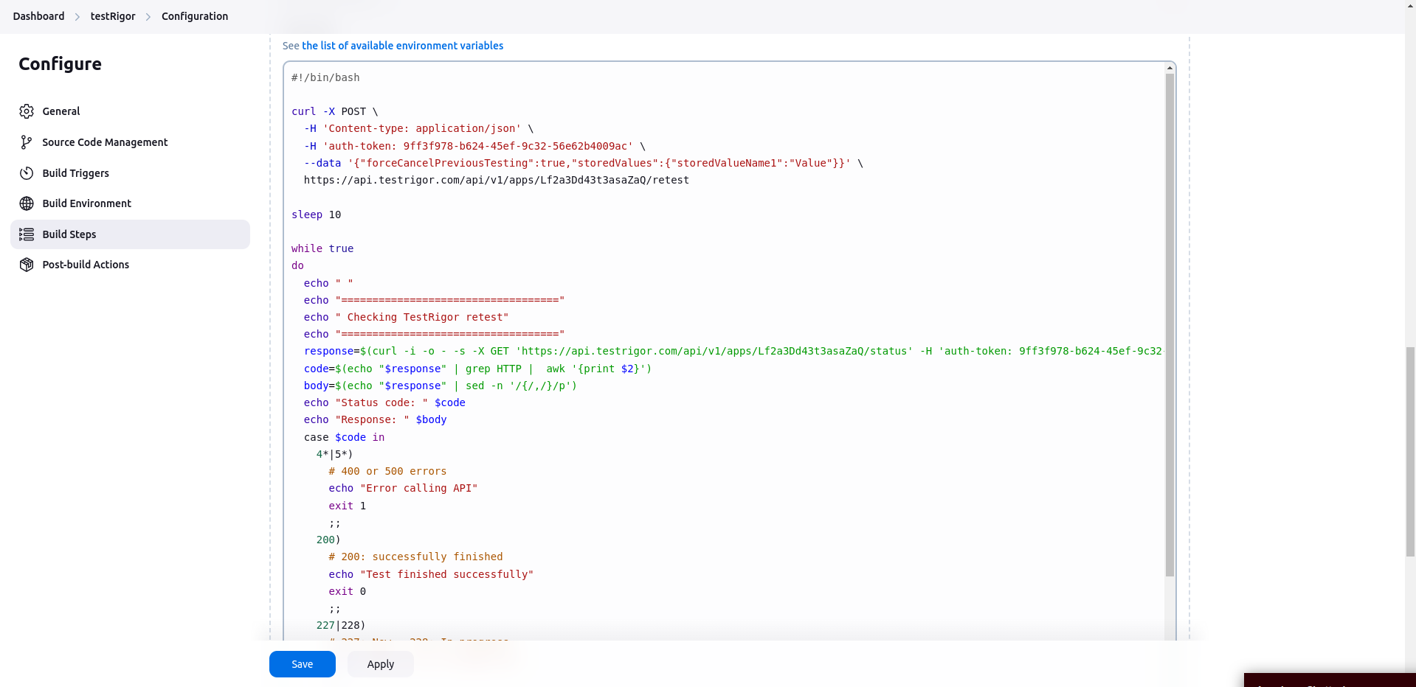Click the General gear icon
Screen dimensions: 1416x687
[27, 111]
